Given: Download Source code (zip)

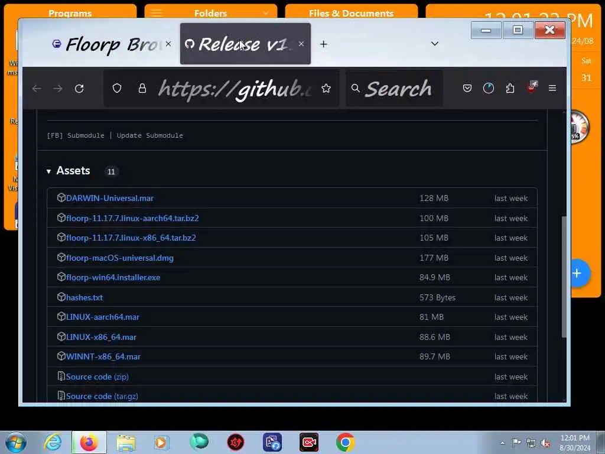Looking at the screenshot, I should tap(97, 377).
